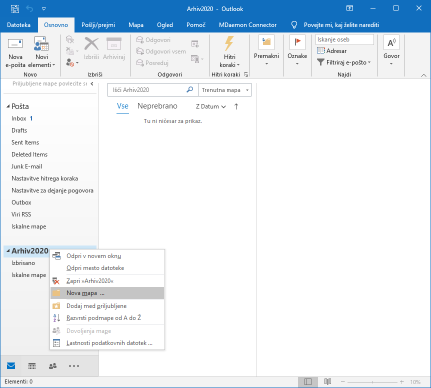The width and height of the screenshot is (431, 388).
Task: Collapse the Arhiv2020 data file tree
Action: pos(8,250)
